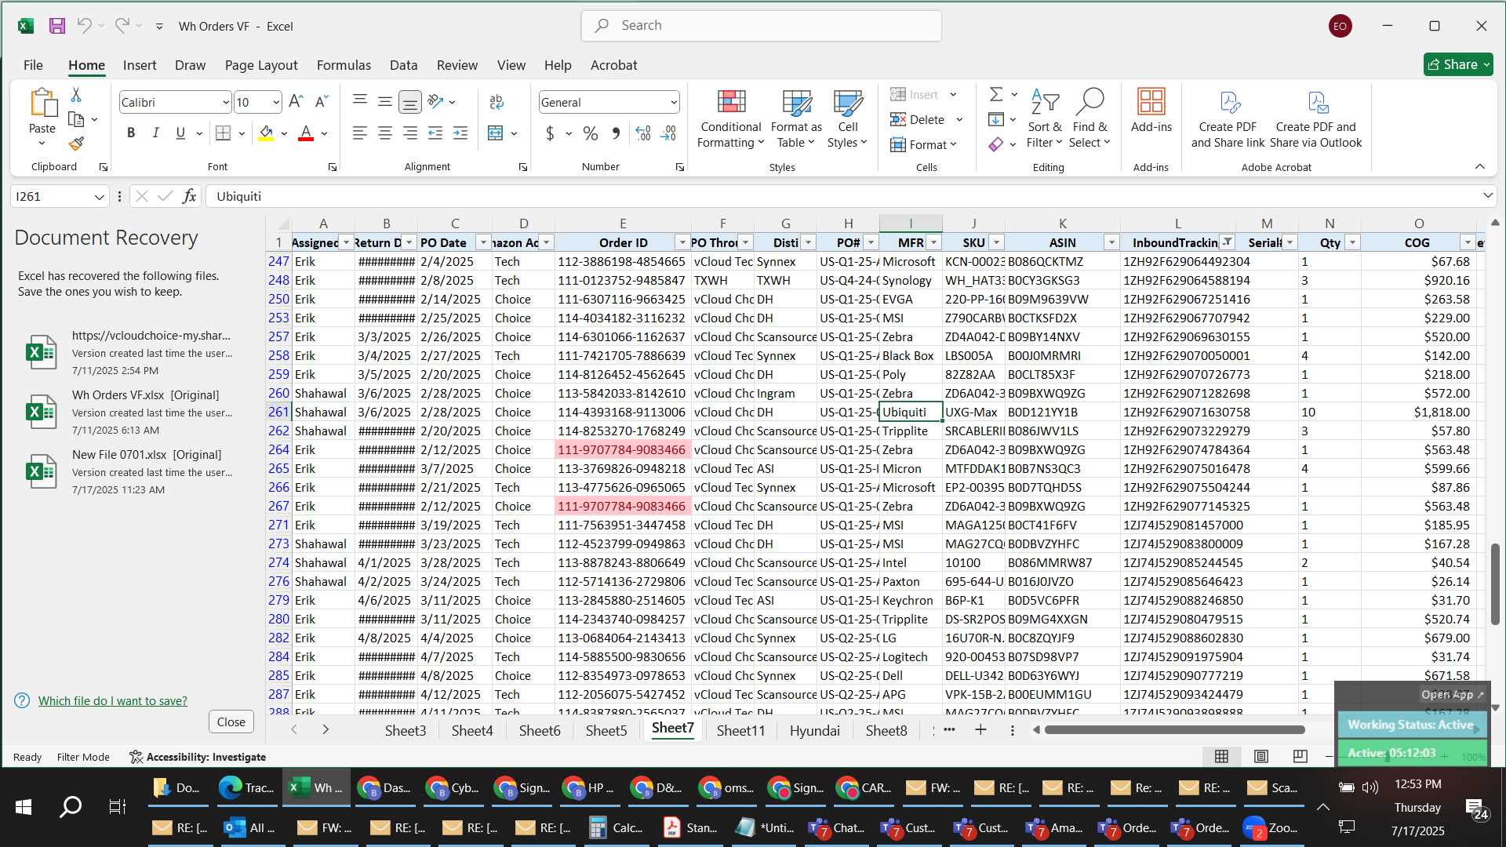This screenshot has width=1506, height=847.
Task: Click the yellow Fill Color swatch
Action: tap(266, 133)
